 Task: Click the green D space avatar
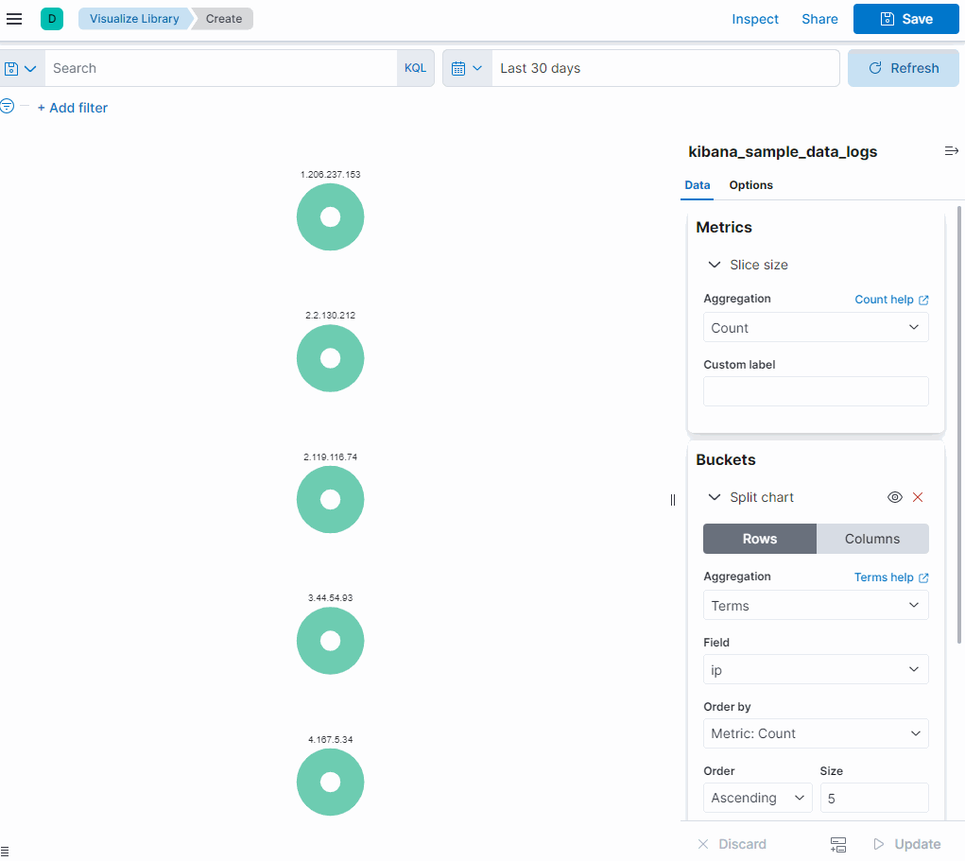click(x=52, y=19)
